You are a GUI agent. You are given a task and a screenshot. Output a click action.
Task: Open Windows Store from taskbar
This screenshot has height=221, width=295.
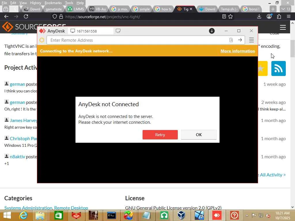58,215
